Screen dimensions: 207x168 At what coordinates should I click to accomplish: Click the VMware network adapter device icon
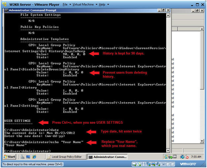coord(148,164)
